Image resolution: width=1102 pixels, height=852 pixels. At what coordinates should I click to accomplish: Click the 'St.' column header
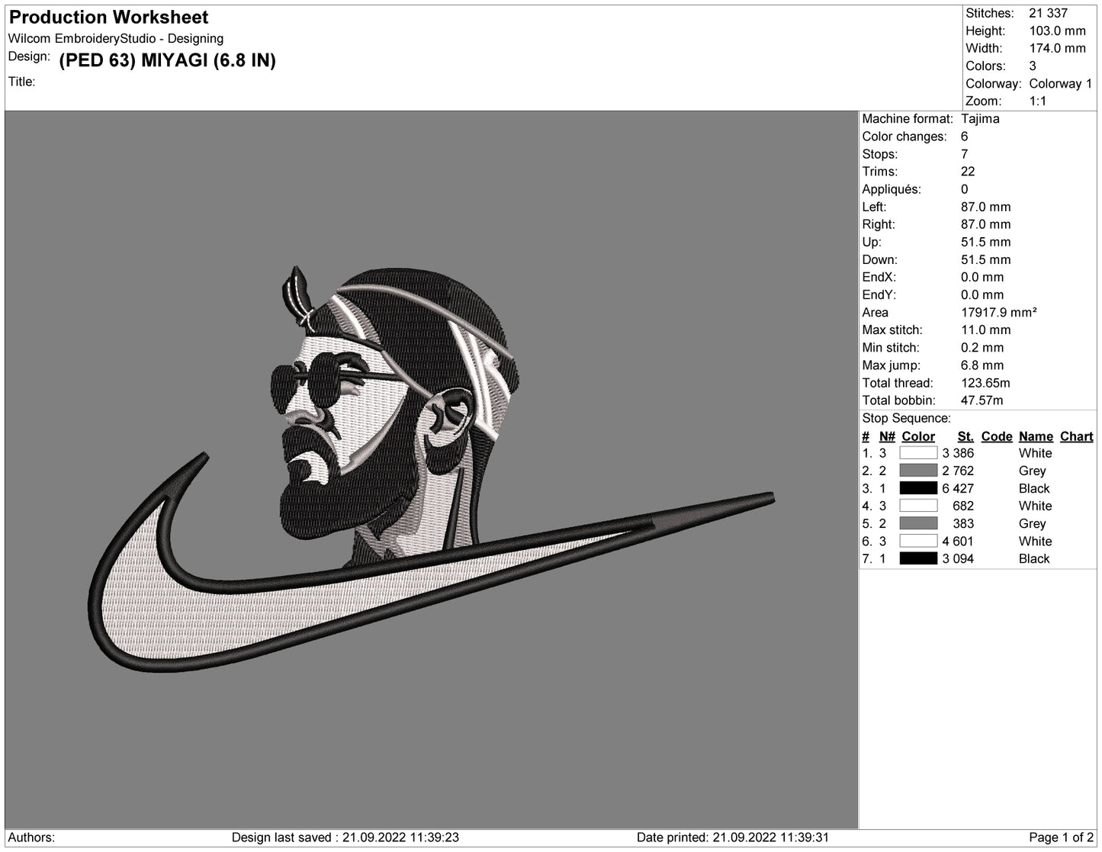(x=965, y=436)
